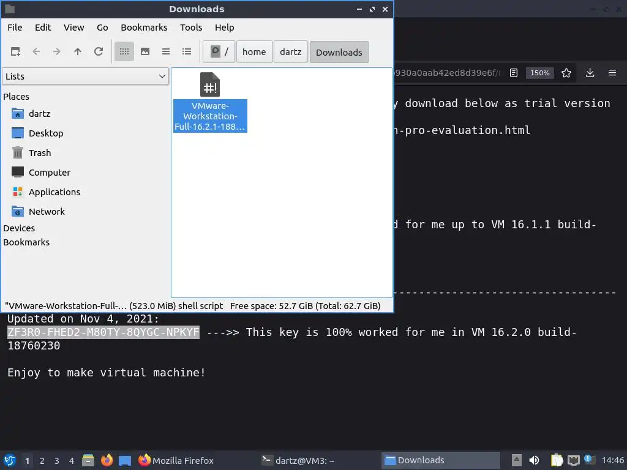Open the File menu

[x=15, y=28]
